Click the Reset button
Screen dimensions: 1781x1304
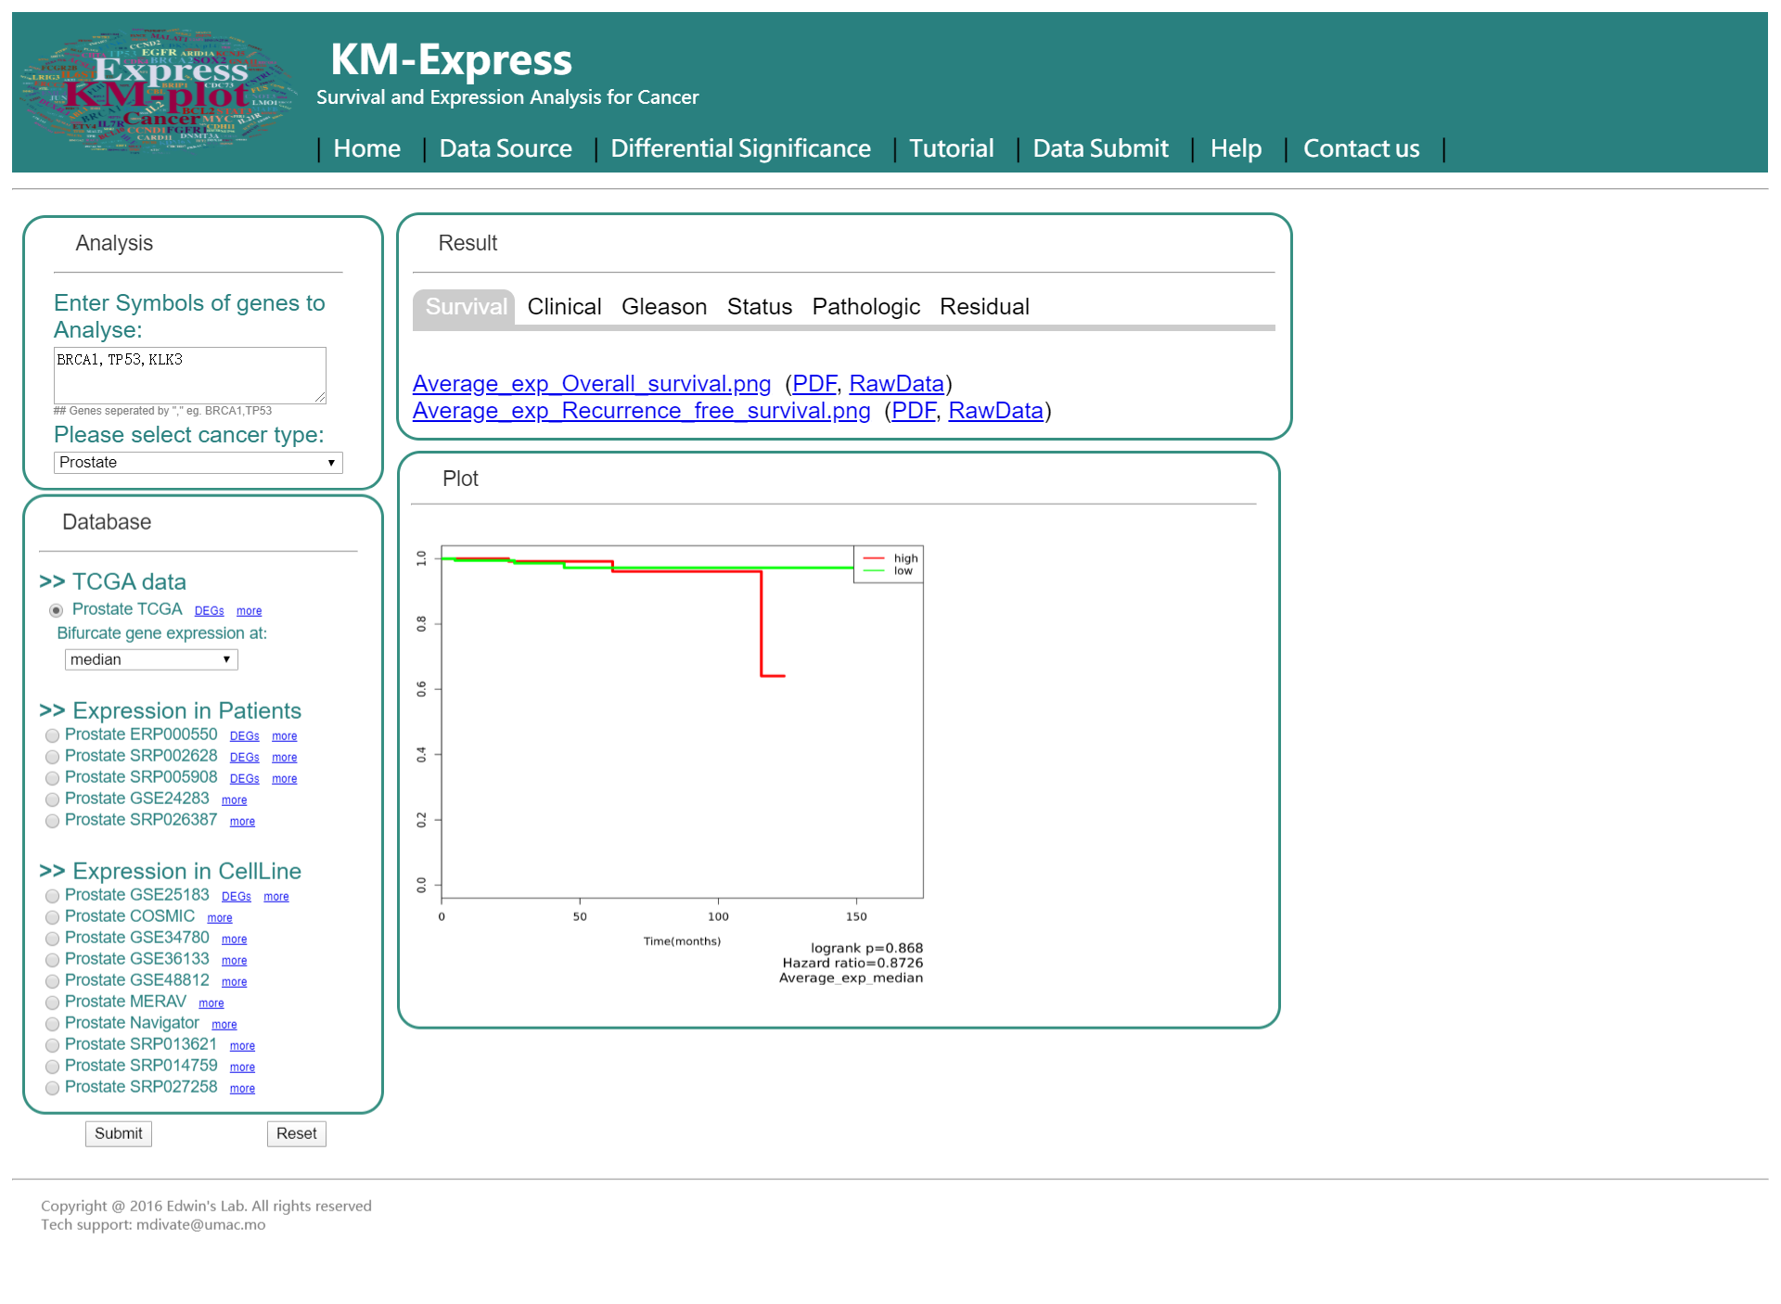[296, 1132]
